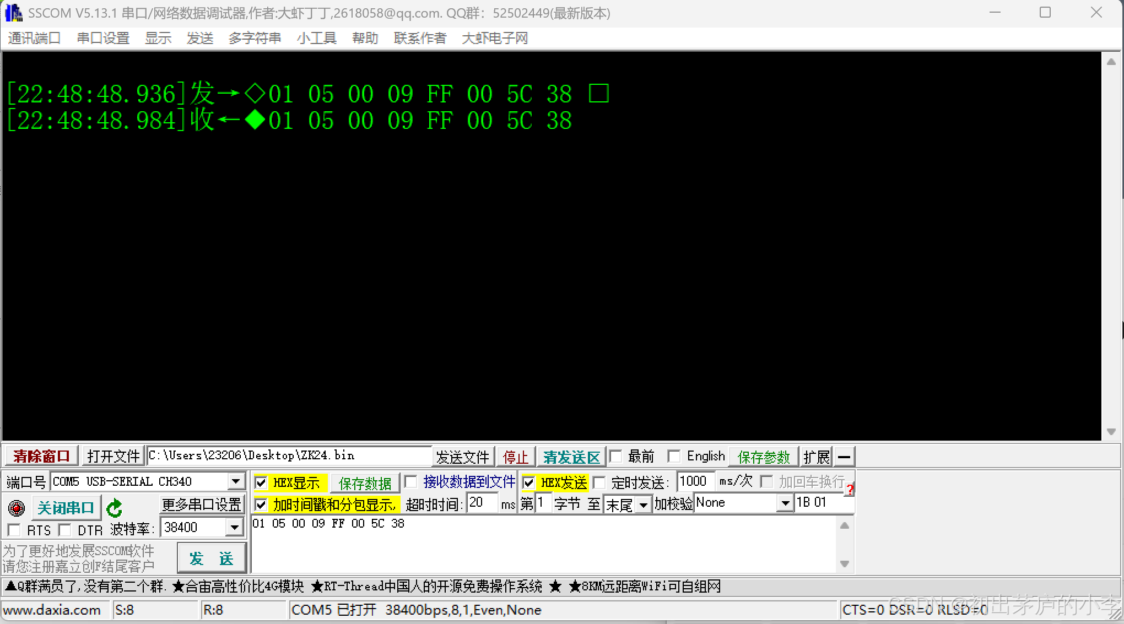Check the English language checkbox

tap(673, 457)
